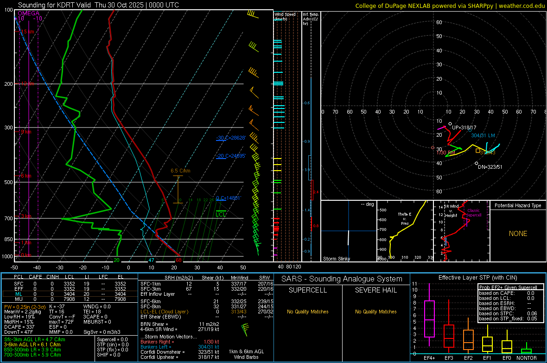Click the highlighted ML parcel row label
The width and height of the screenshot is (547, 363).
pyautogui.click(x=19, y=294)
